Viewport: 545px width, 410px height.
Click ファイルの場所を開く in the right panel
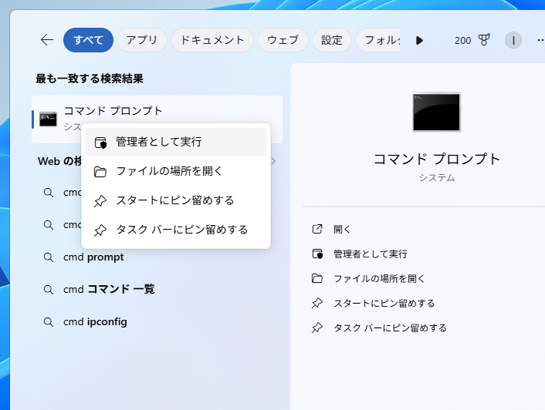(378, 278)
